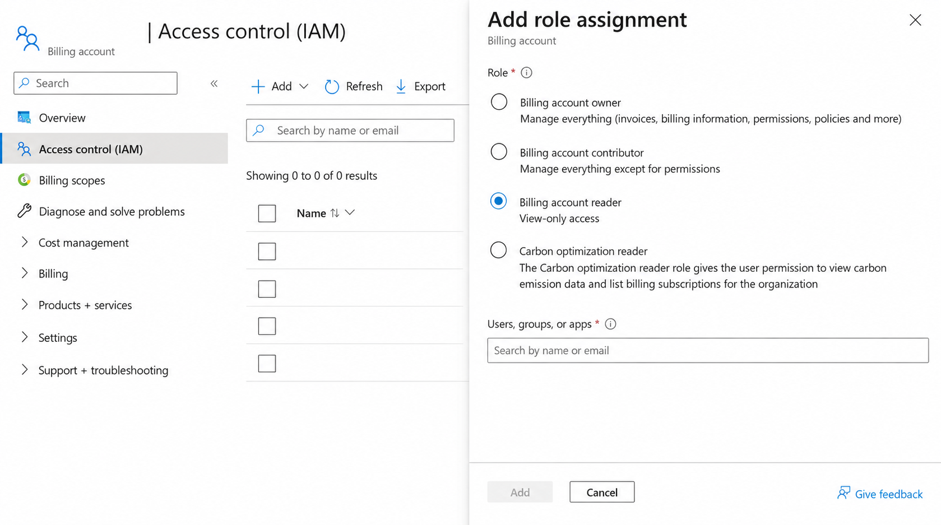The image size is (941, 525).
Task: Select the Billing account owner role
Action: point(499,102)
